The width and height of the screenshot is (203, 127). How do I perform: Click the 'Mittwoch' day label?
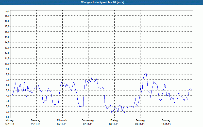click(62, 120)
